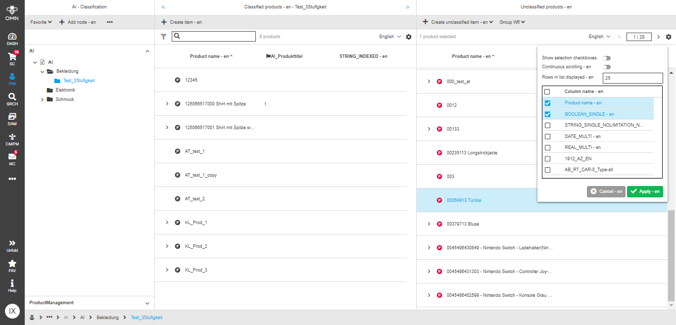
Task: Click Create item - en
Action: pyautogui.click(x=184, y=22)
